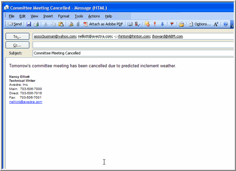Viewport: 236px width, 171px height.
Task: Open Help with the blue question mark icon
Action: 225,24
